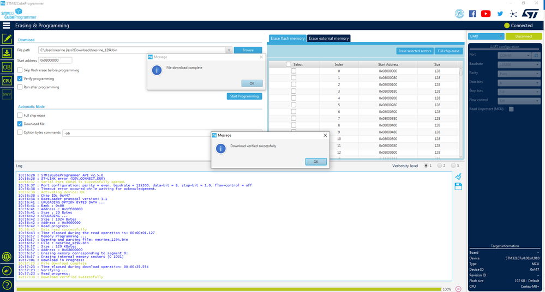The height and width of the screenshot is (292, 545).
Task: Click the File path text field
Action: (x=132, y=50)
